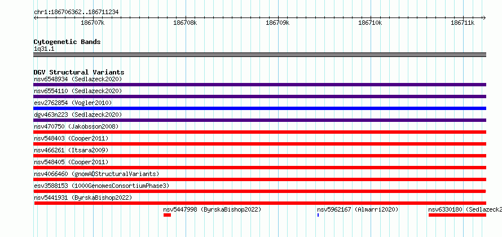Select the small red nsv5447998 variant bar
Screen dimensions: 502x237
tap(167, 215)
